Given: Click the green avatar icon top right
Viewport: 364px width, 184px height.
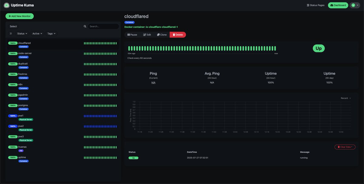Looking at the screenshot, I should tap(353, 5).
